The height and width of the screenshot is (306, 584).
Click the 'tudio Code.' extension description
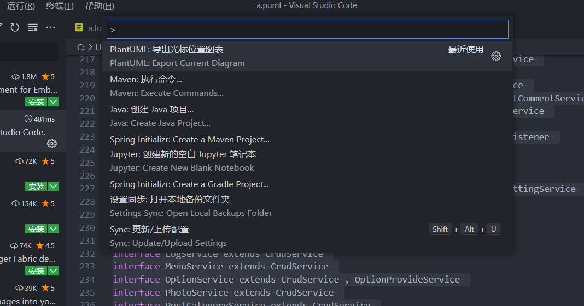point(23,132)
